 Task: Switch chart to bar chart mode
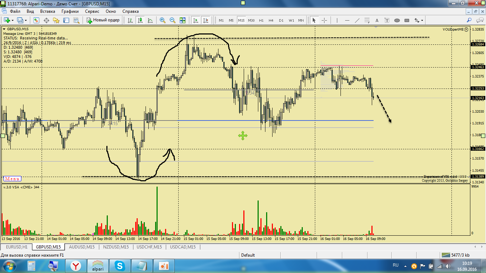(130, 20)
